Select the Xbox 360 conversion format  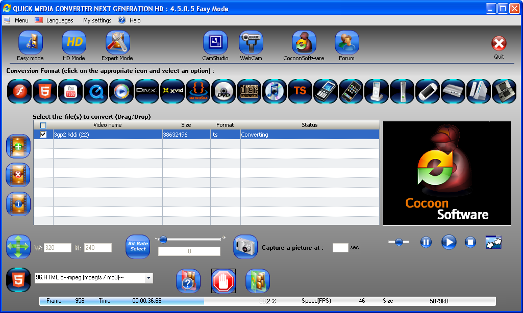coord(402,91)
